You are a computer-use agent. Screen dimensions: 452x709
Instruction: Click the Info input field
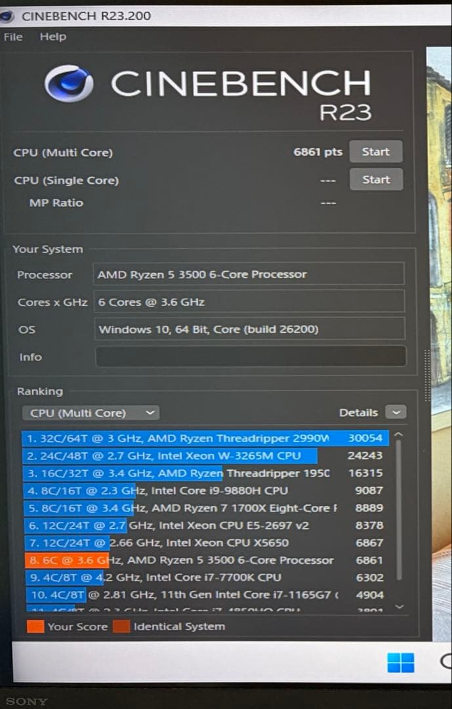coord(251,356)
